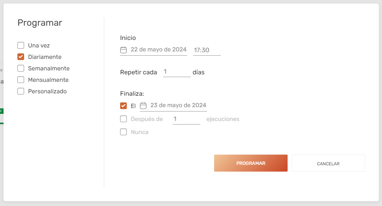Viewport: 382px width, 206px height.
Task: Select the Diariamente label text
Action: (45, 57)
